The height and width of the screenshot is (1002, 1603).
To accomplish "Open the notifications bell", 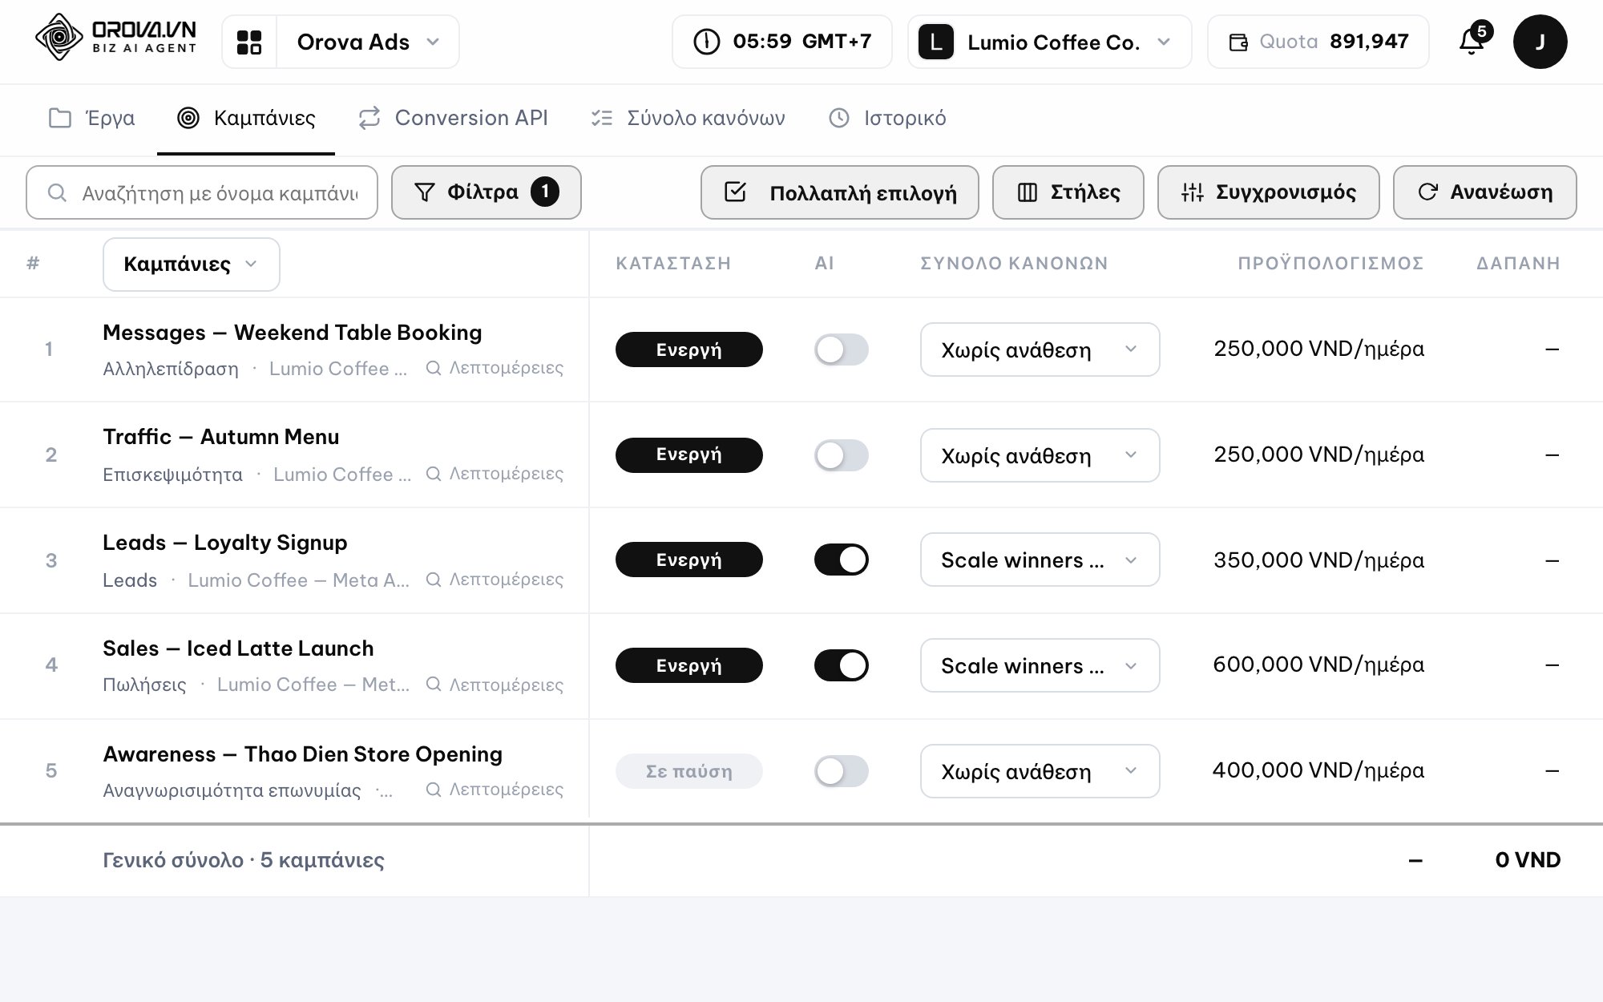I will [1472, 42].
